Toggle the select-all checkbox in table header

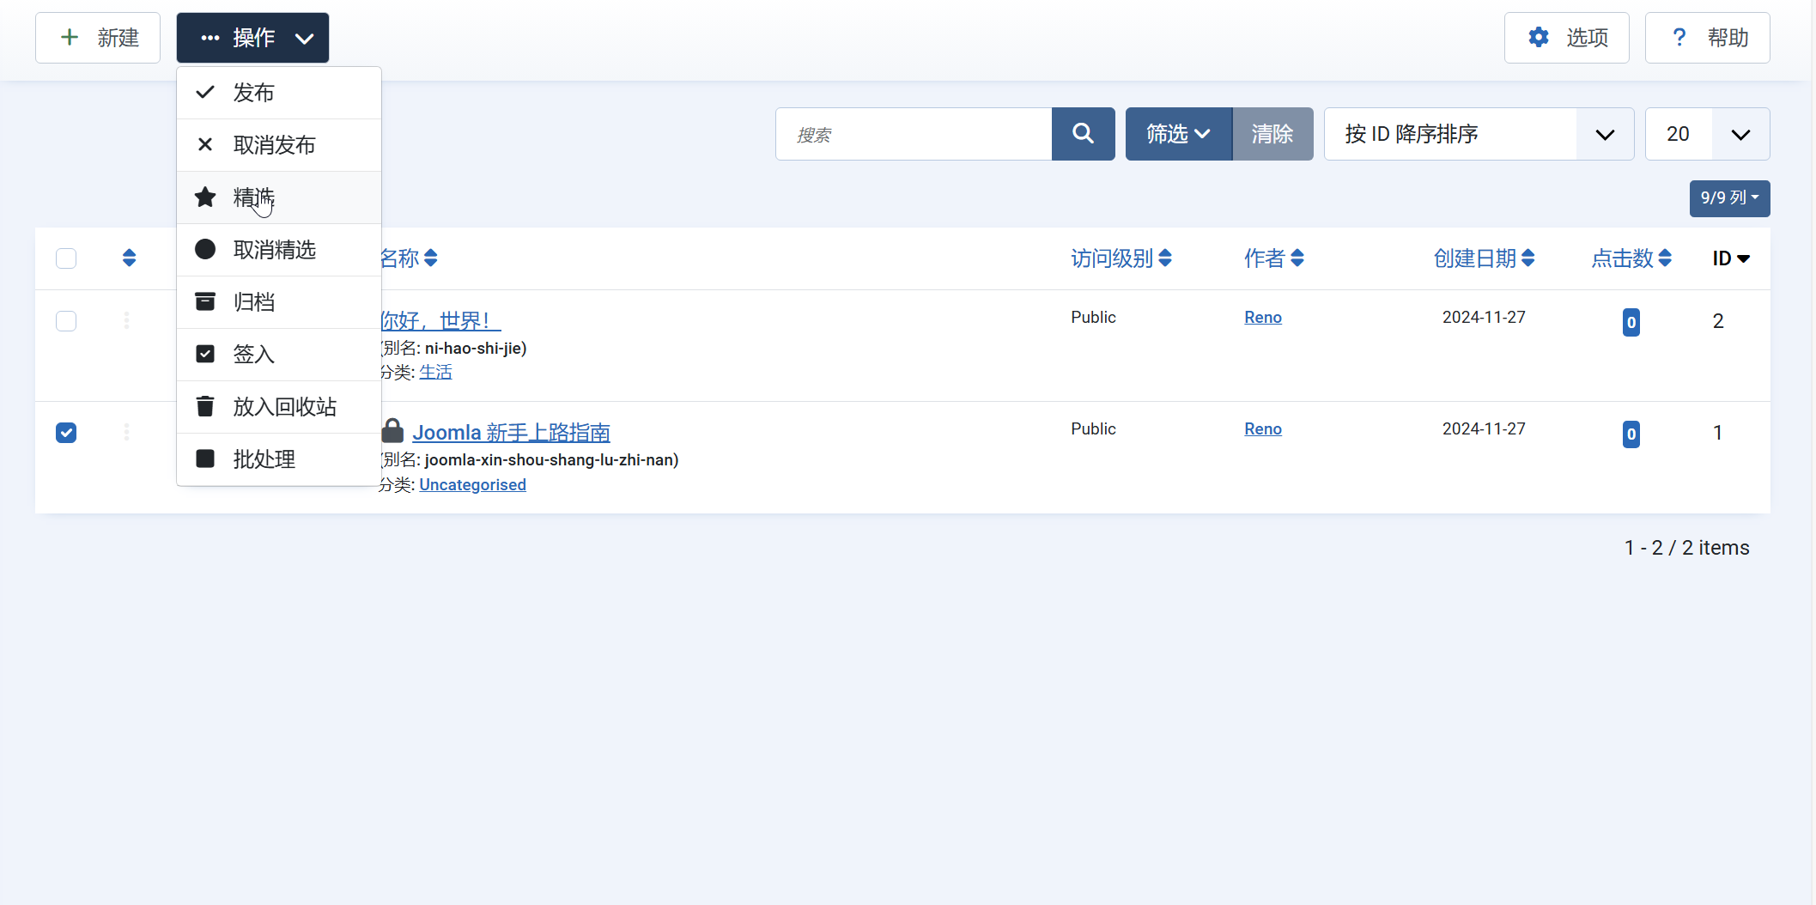coord(66,258)
